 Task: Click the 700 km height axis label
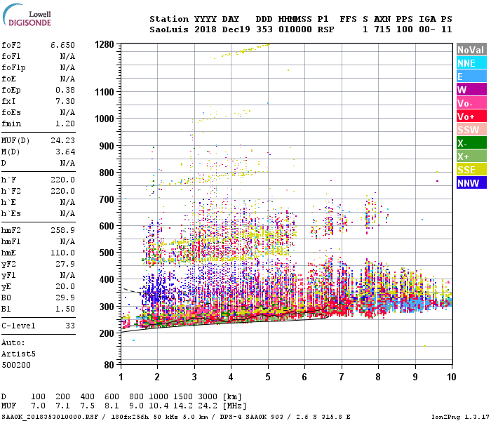(107, 199)
